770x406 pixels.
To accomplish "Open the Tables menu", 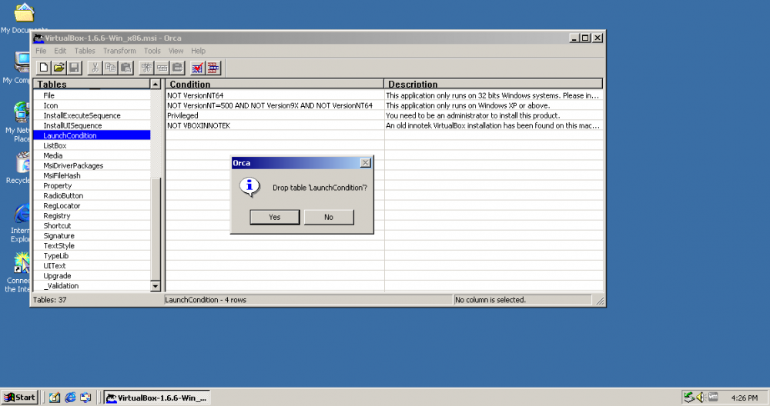I will pyautogui.click(x=85, y=51).
